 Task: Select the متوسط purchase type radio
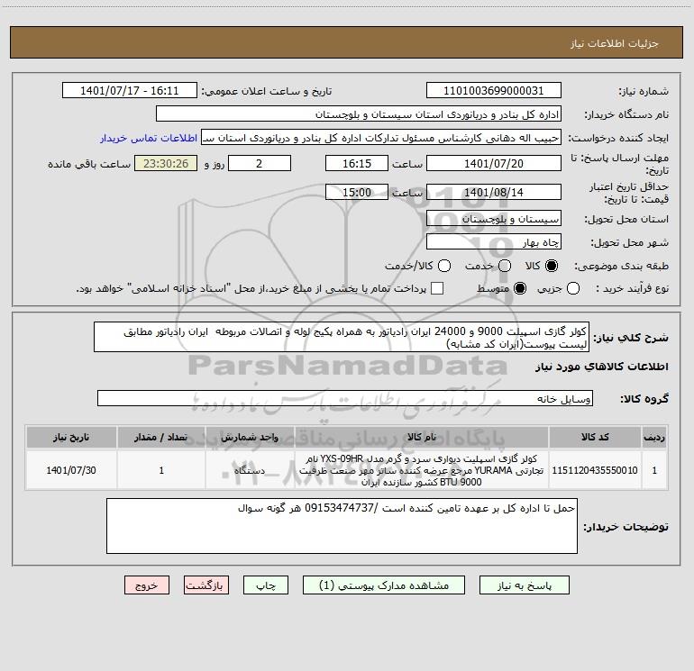tap(520, 288)
